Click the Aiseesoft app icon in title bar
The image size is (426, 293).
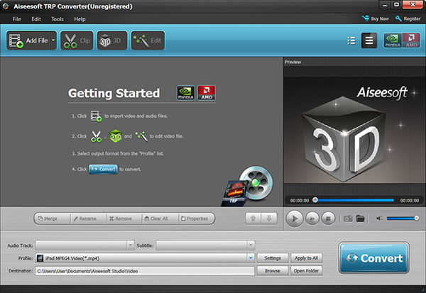(x=6, y=6)
